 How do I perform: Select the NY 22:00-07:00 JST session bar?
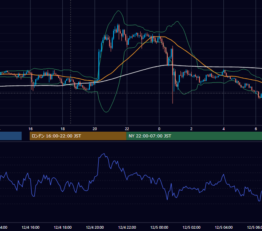[194, 136]
